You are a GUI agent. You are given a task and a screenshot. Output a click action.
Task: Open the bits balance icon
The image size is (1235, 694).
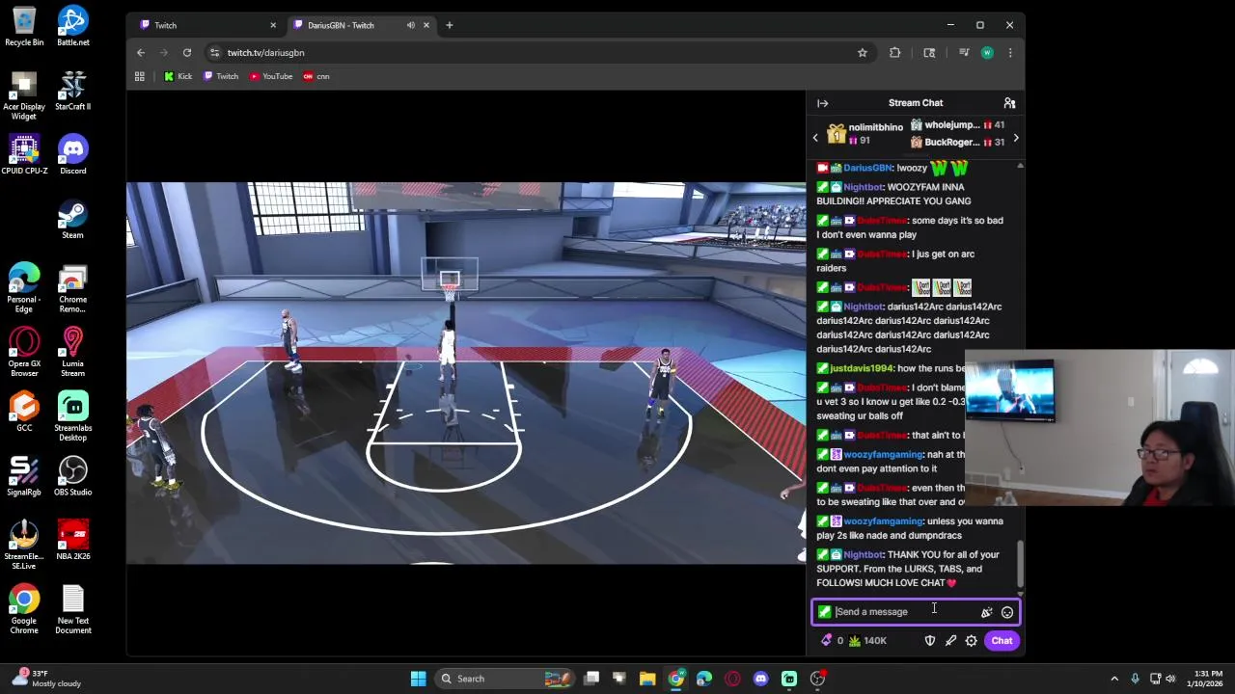(826, 641)
